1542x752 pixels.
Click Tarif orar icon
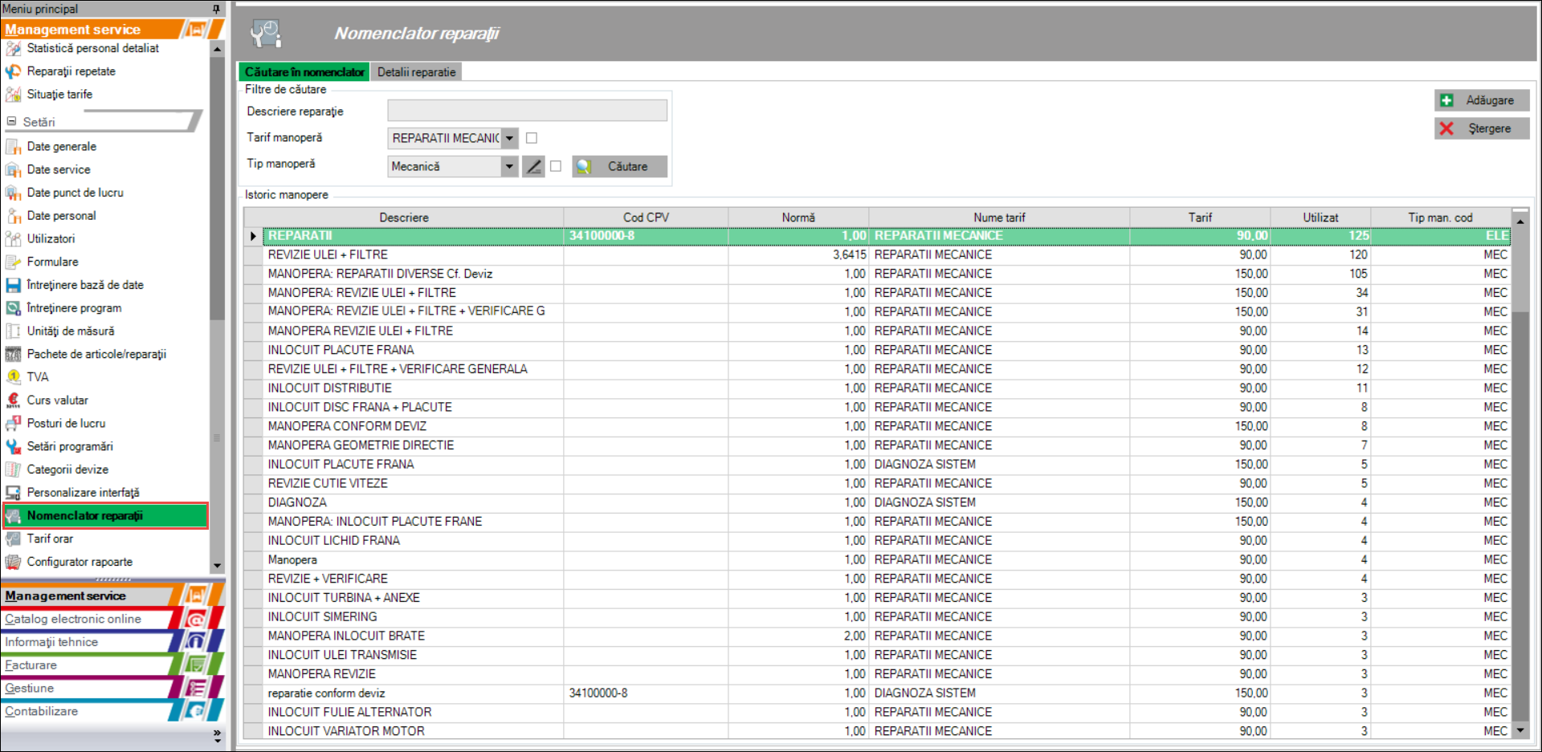click(13, 539)
